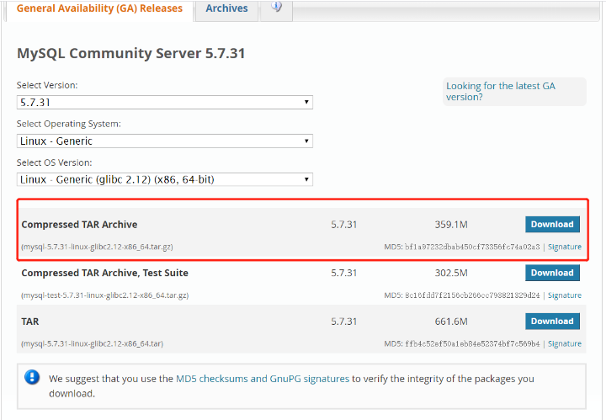Open Signature link for Compressed TAR Archive

click(565, 247)
